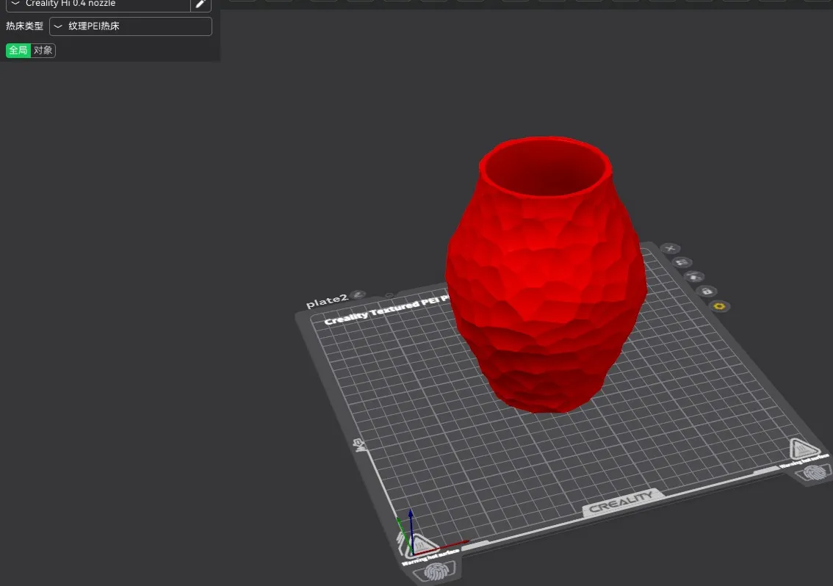The height and width of the screenshot is (586, 833).
Task: Click the 热床类型 label
Action: tap(24, 26)
